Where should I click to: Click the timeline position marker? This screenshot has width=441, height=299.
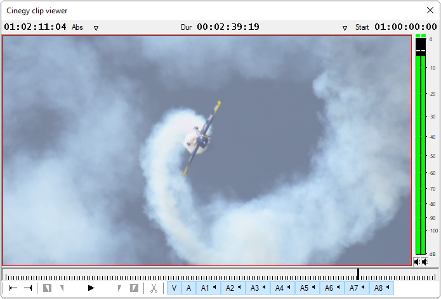tap(358, 274)
